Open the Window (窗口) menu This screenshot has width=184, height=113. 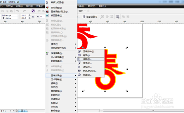coord(91,6)
